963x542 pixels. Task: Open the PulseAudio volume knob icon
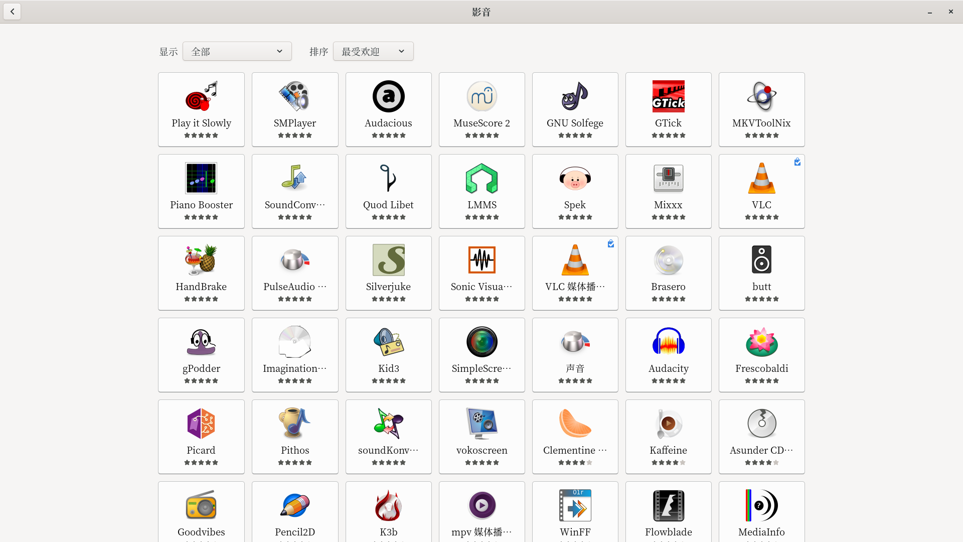pos(295,259)
